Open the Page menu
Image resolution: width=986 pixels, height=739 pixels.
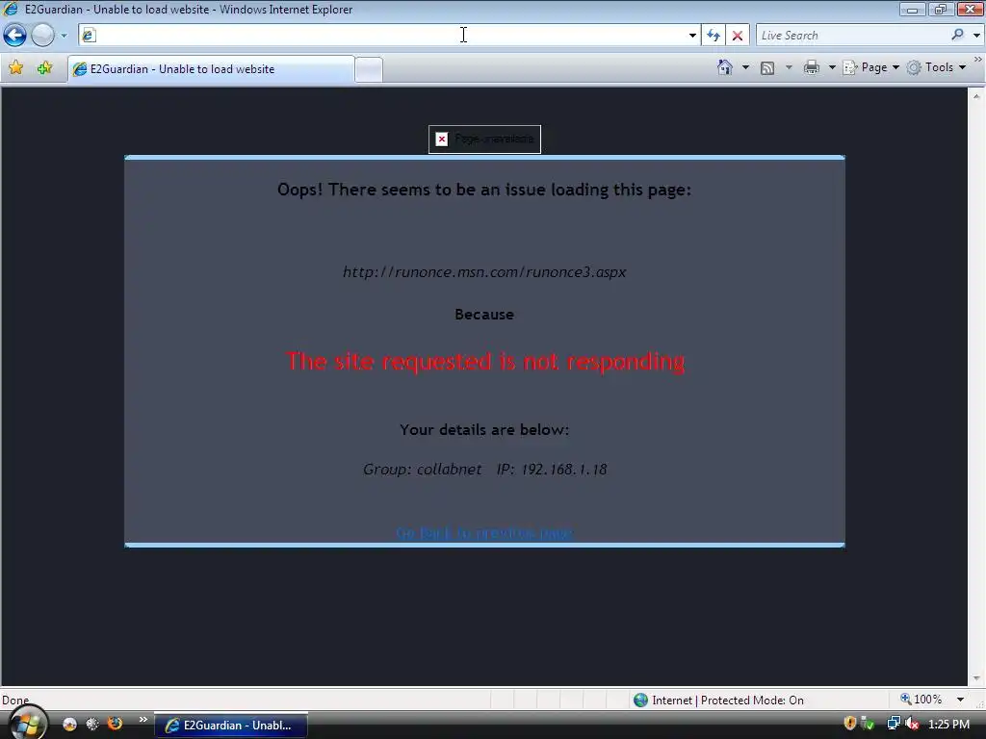(x=871, y=67)
